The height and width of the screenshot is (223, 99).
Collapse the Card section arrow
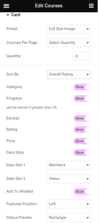pyautogui.click(x=8, y=15)
